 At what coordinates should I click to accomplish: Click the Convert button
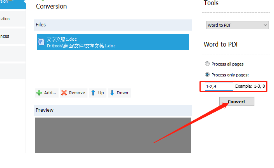[237, 102]
